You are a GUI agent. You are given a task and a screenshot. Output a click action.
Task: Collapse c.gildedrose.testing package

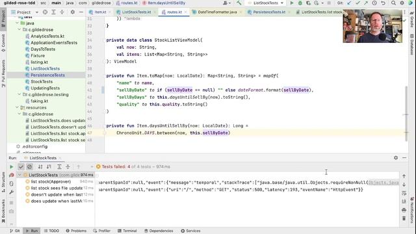(19, 94)
